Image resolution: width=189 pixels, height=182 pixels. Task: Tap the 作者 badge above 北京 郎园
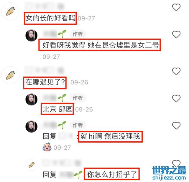point(78,98)
